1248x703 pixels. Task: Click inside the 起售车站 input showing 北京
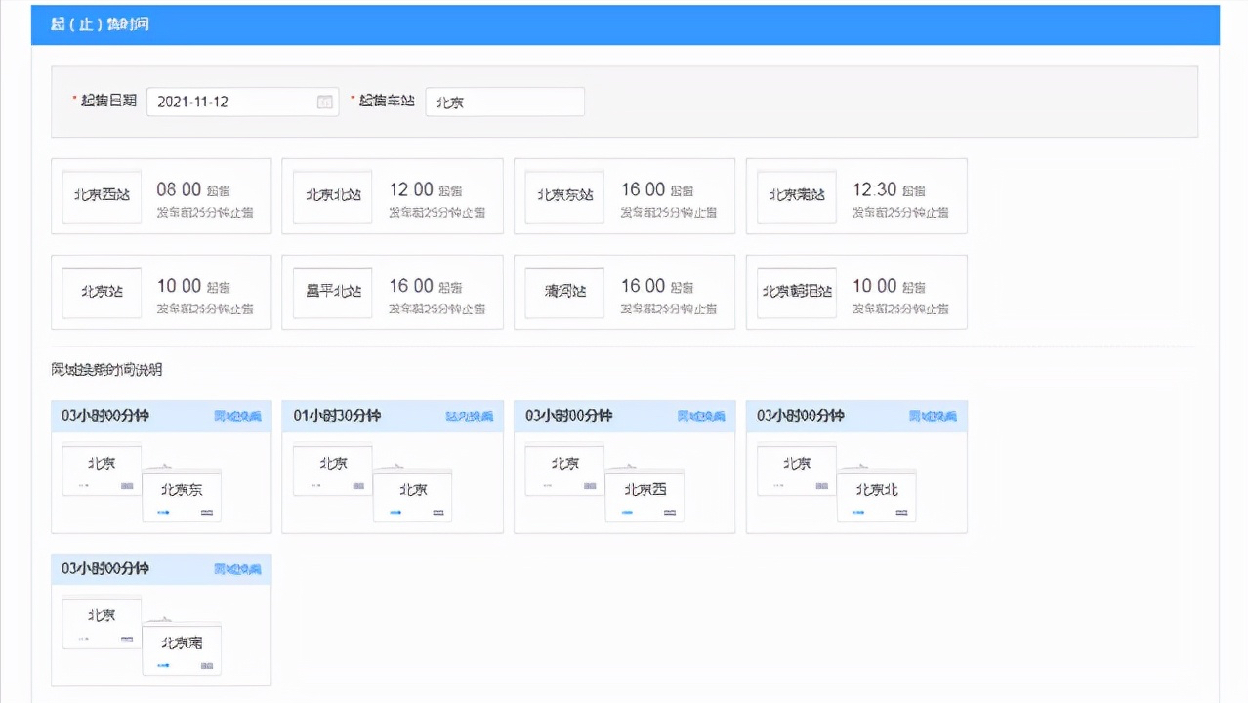pos(505,102)
